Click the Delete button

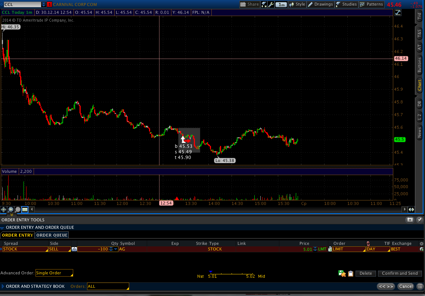[366, 274]
